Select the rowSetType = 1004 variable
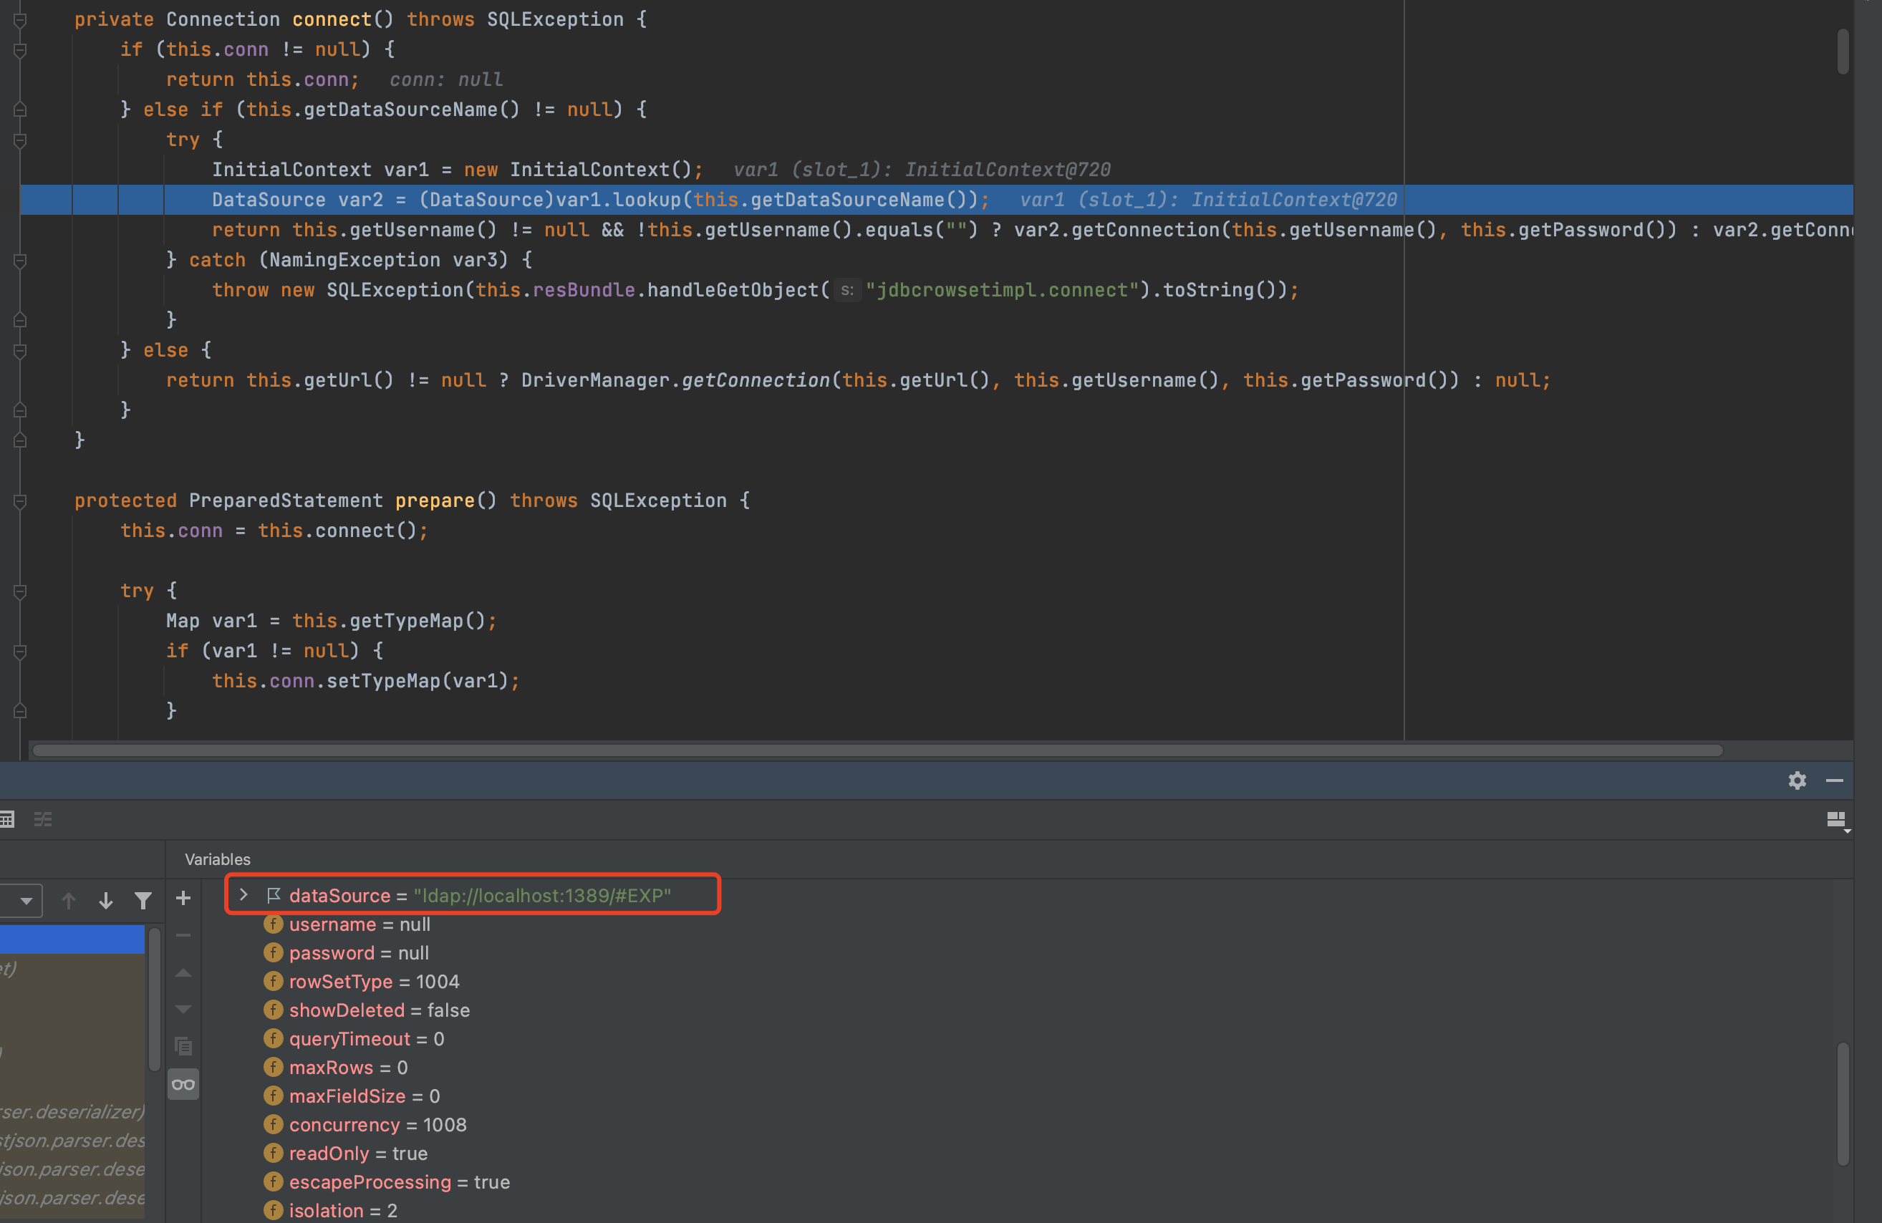This screenshot has width=1882, height=1223. 362,981
